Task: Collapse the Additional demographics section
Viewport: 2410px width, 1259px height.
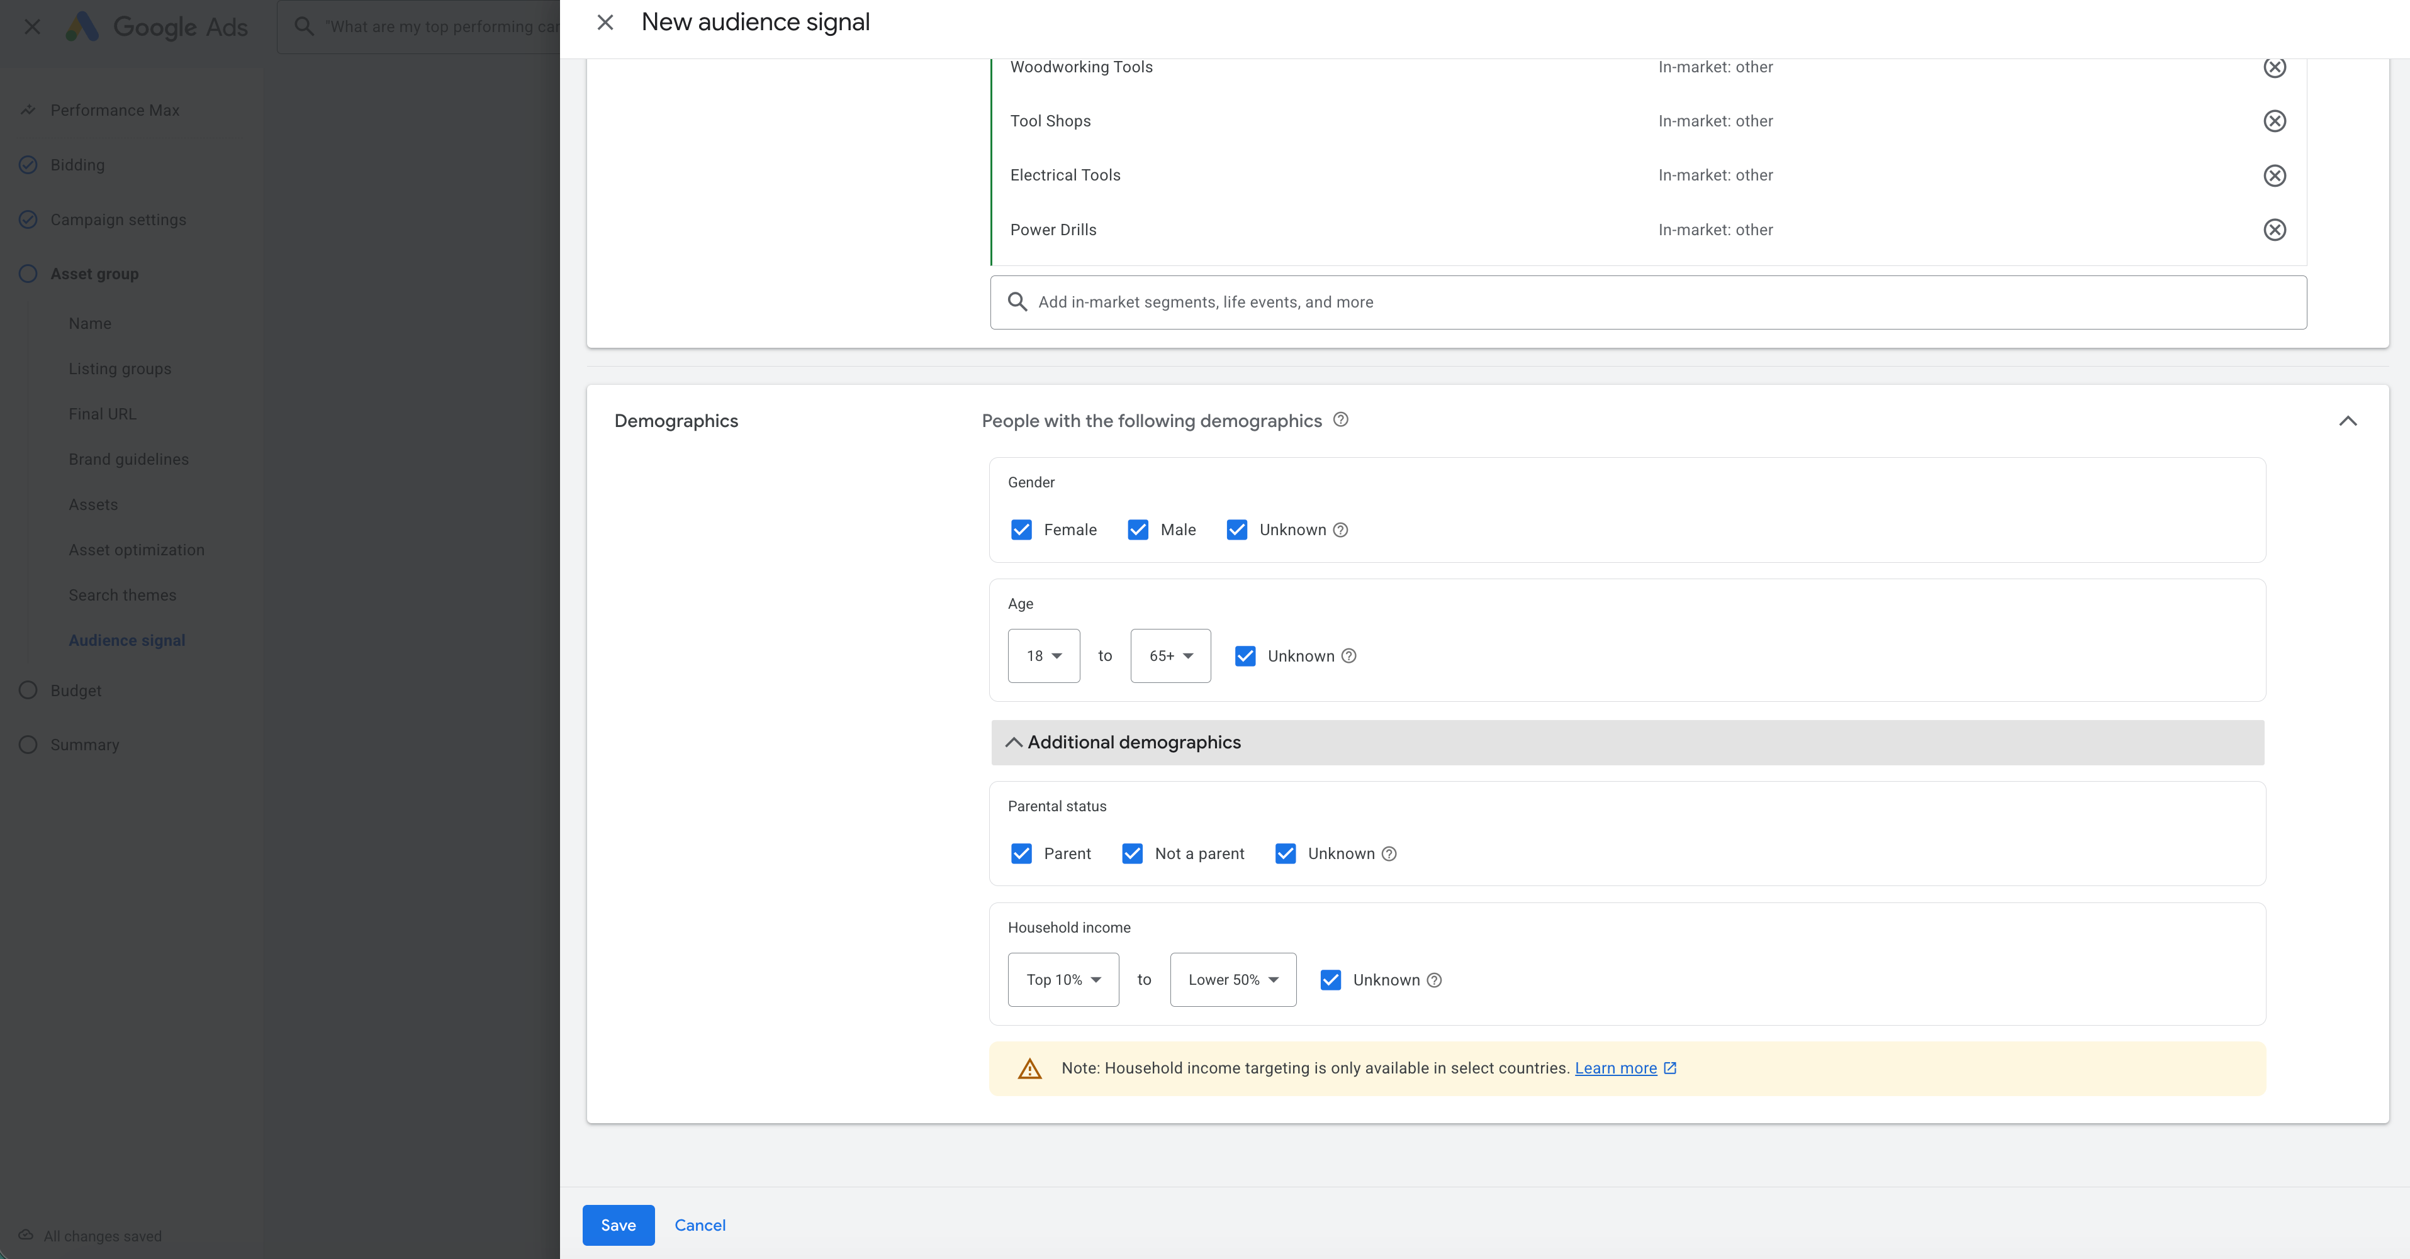Action: coord(1627,743)
